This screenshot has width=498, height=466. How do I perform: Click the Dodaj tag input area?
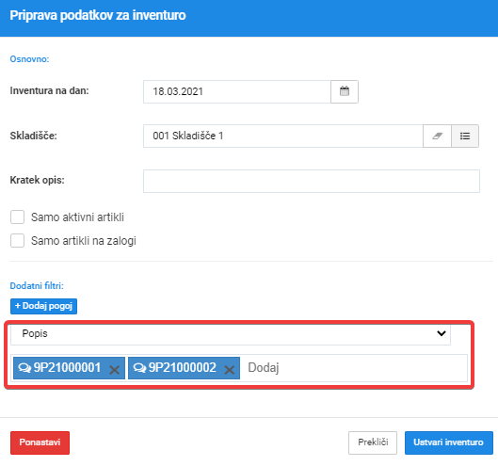tap(354, 368)
